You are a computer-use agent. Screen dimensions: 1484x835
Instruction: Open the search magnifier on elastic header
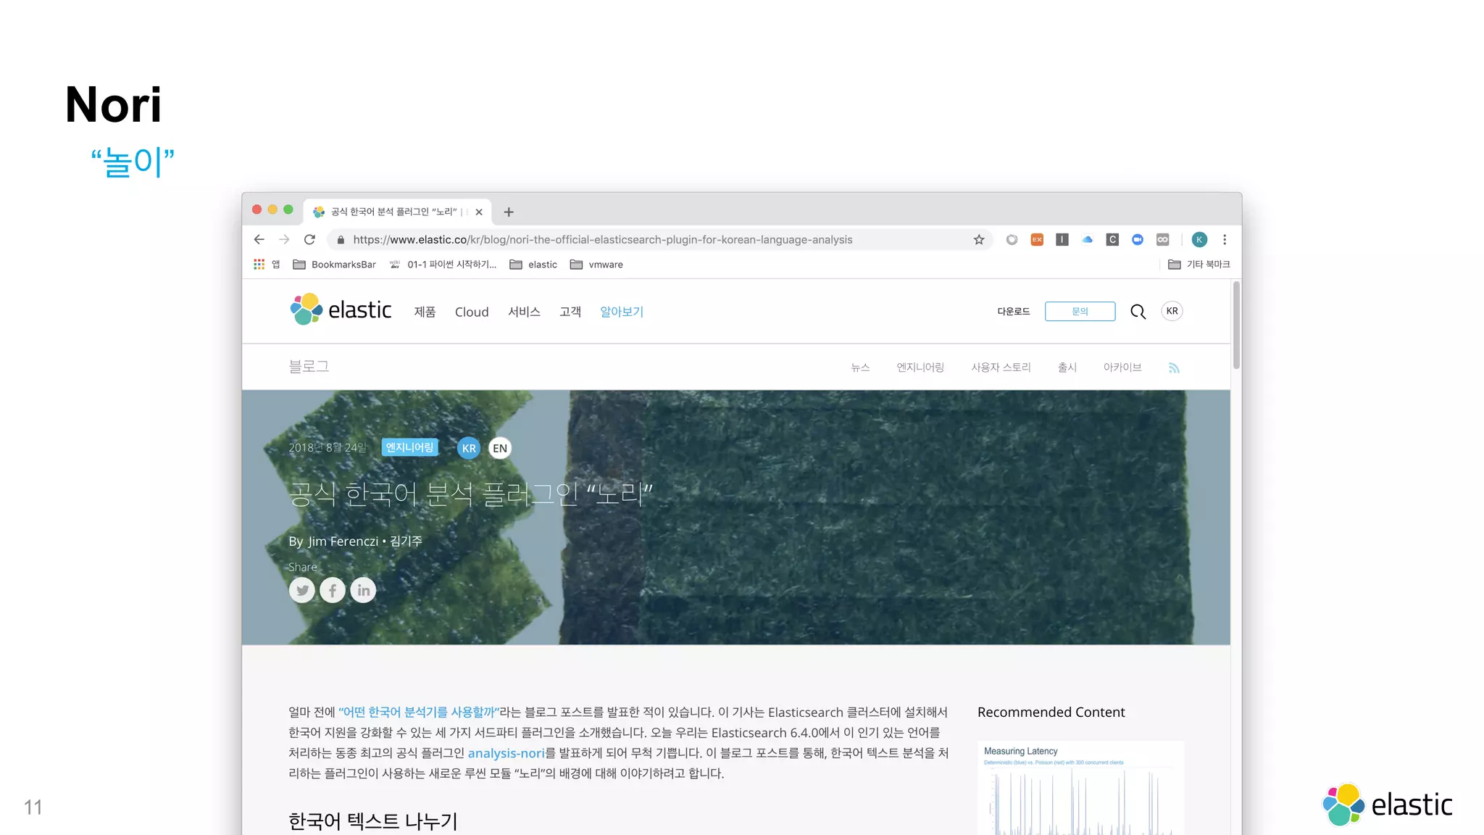[x=1138, y=312]
